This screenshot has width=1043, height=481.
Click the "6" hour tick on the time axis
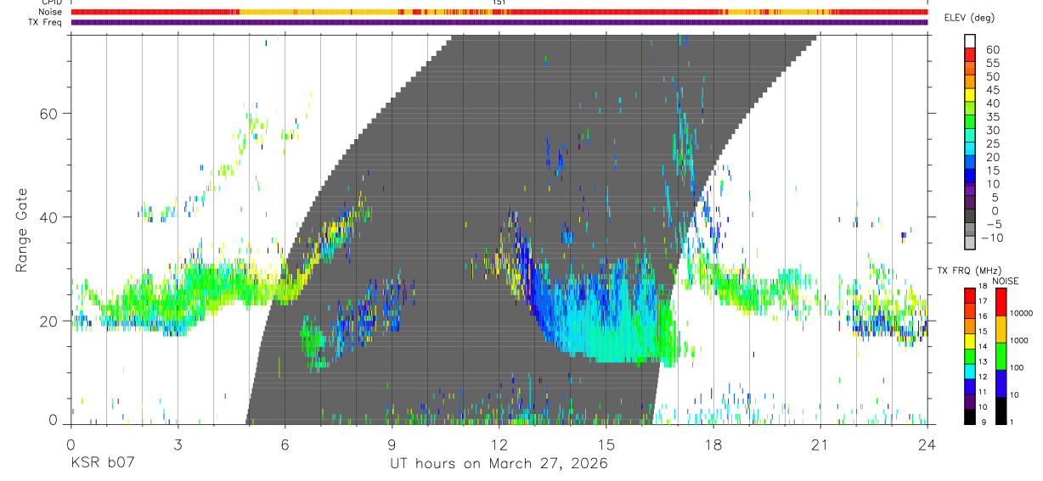point(285,444)
